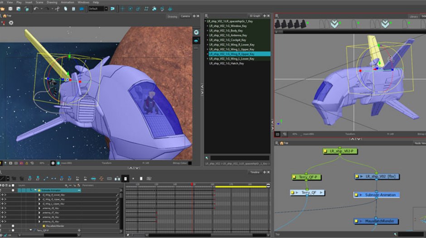
Task: Toggle the yellow enable box on Terry_QF node
Action: 293,193
